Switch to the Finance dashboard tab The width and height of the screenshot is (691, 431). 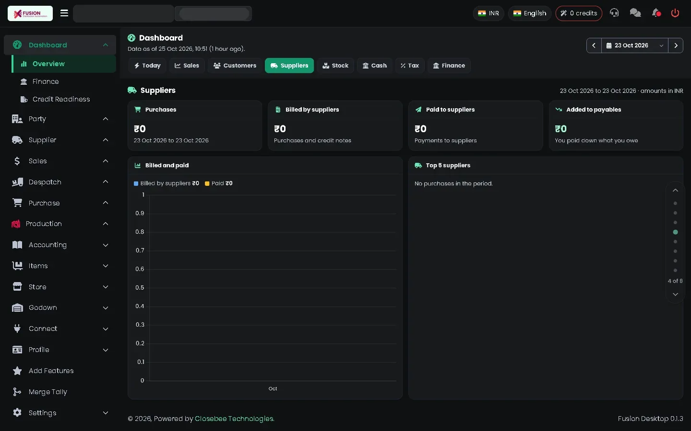click(449, 66)
